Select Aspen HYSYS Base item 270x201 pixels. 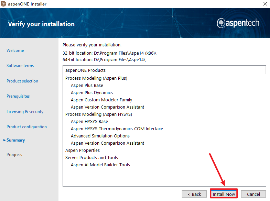tap(89, 122)
